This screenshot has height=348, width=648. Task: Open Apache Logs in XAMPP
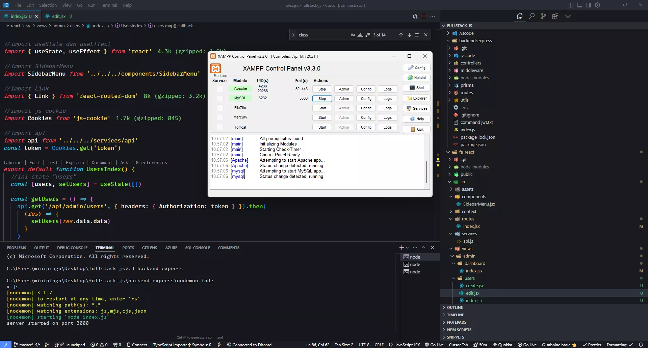coord(388,89)
